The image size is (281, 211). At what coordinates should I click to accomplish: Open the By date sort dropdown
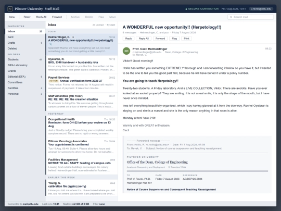[x=111, y=25]
